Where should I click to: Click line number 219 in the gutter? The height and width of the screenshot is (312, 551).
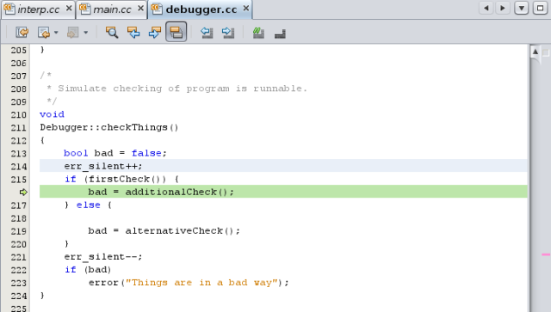click(x=19, y=231)
